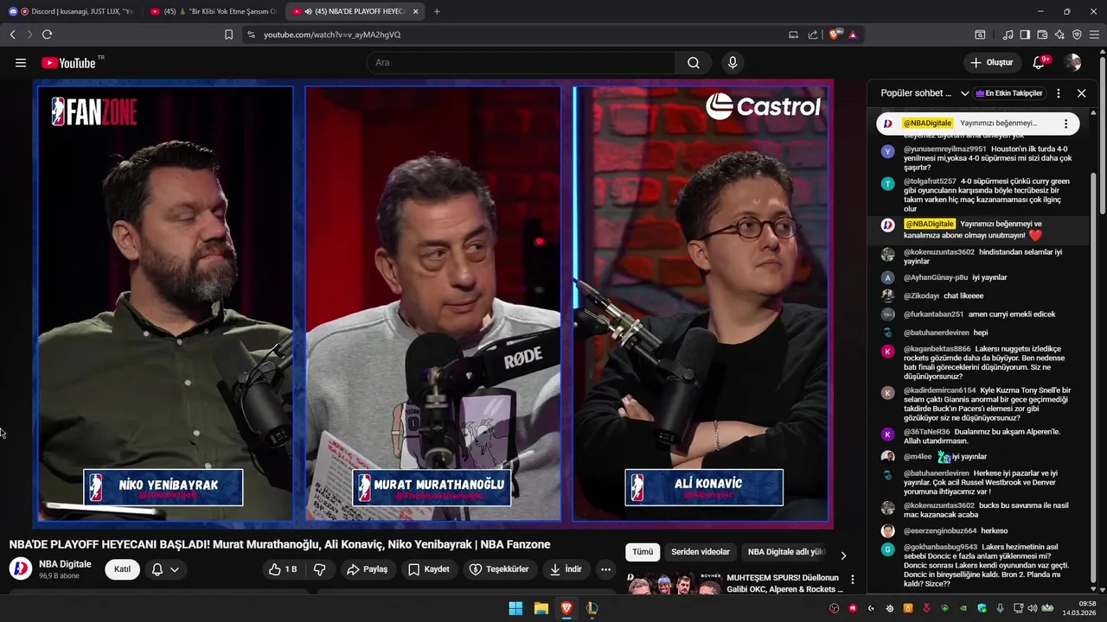This screenshot has height=622, width=1107.
Task: Open the YouTube guide hamburger menu
Action: pyautogui.click(x=21, y=62)
